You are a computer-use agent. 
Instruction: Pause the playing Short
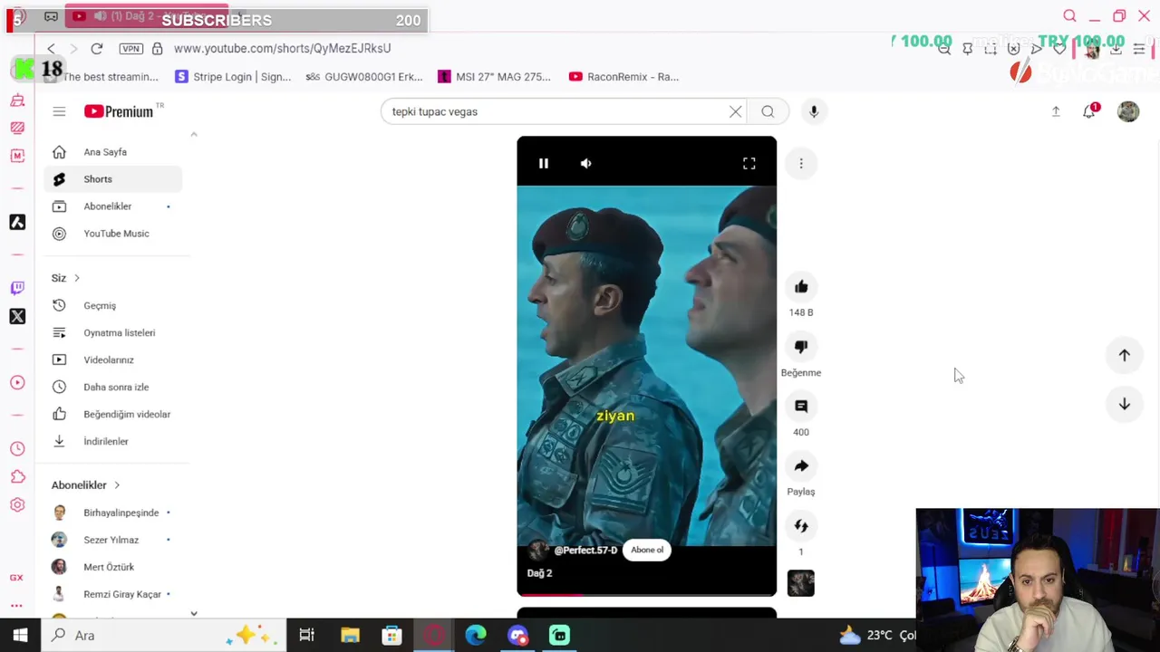coord(544,164)
